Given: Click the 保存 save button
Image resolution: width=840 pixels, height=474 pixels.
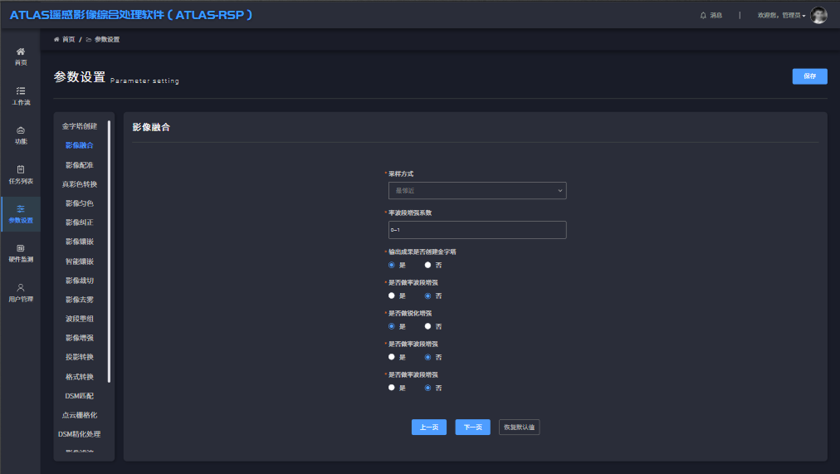Looking at the screenshot, I should pyautogui.click(x=809, y=76).
